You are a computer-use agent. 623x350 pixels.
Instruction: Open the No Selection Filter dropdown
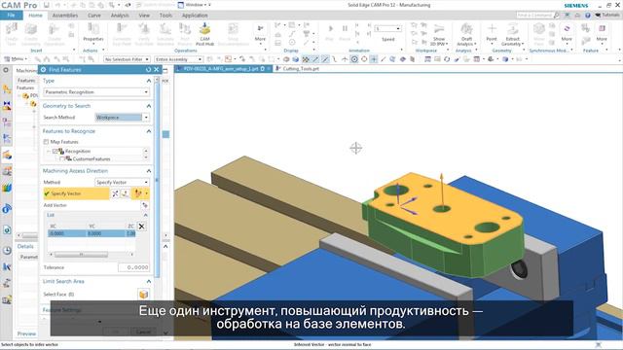[127, 59]
